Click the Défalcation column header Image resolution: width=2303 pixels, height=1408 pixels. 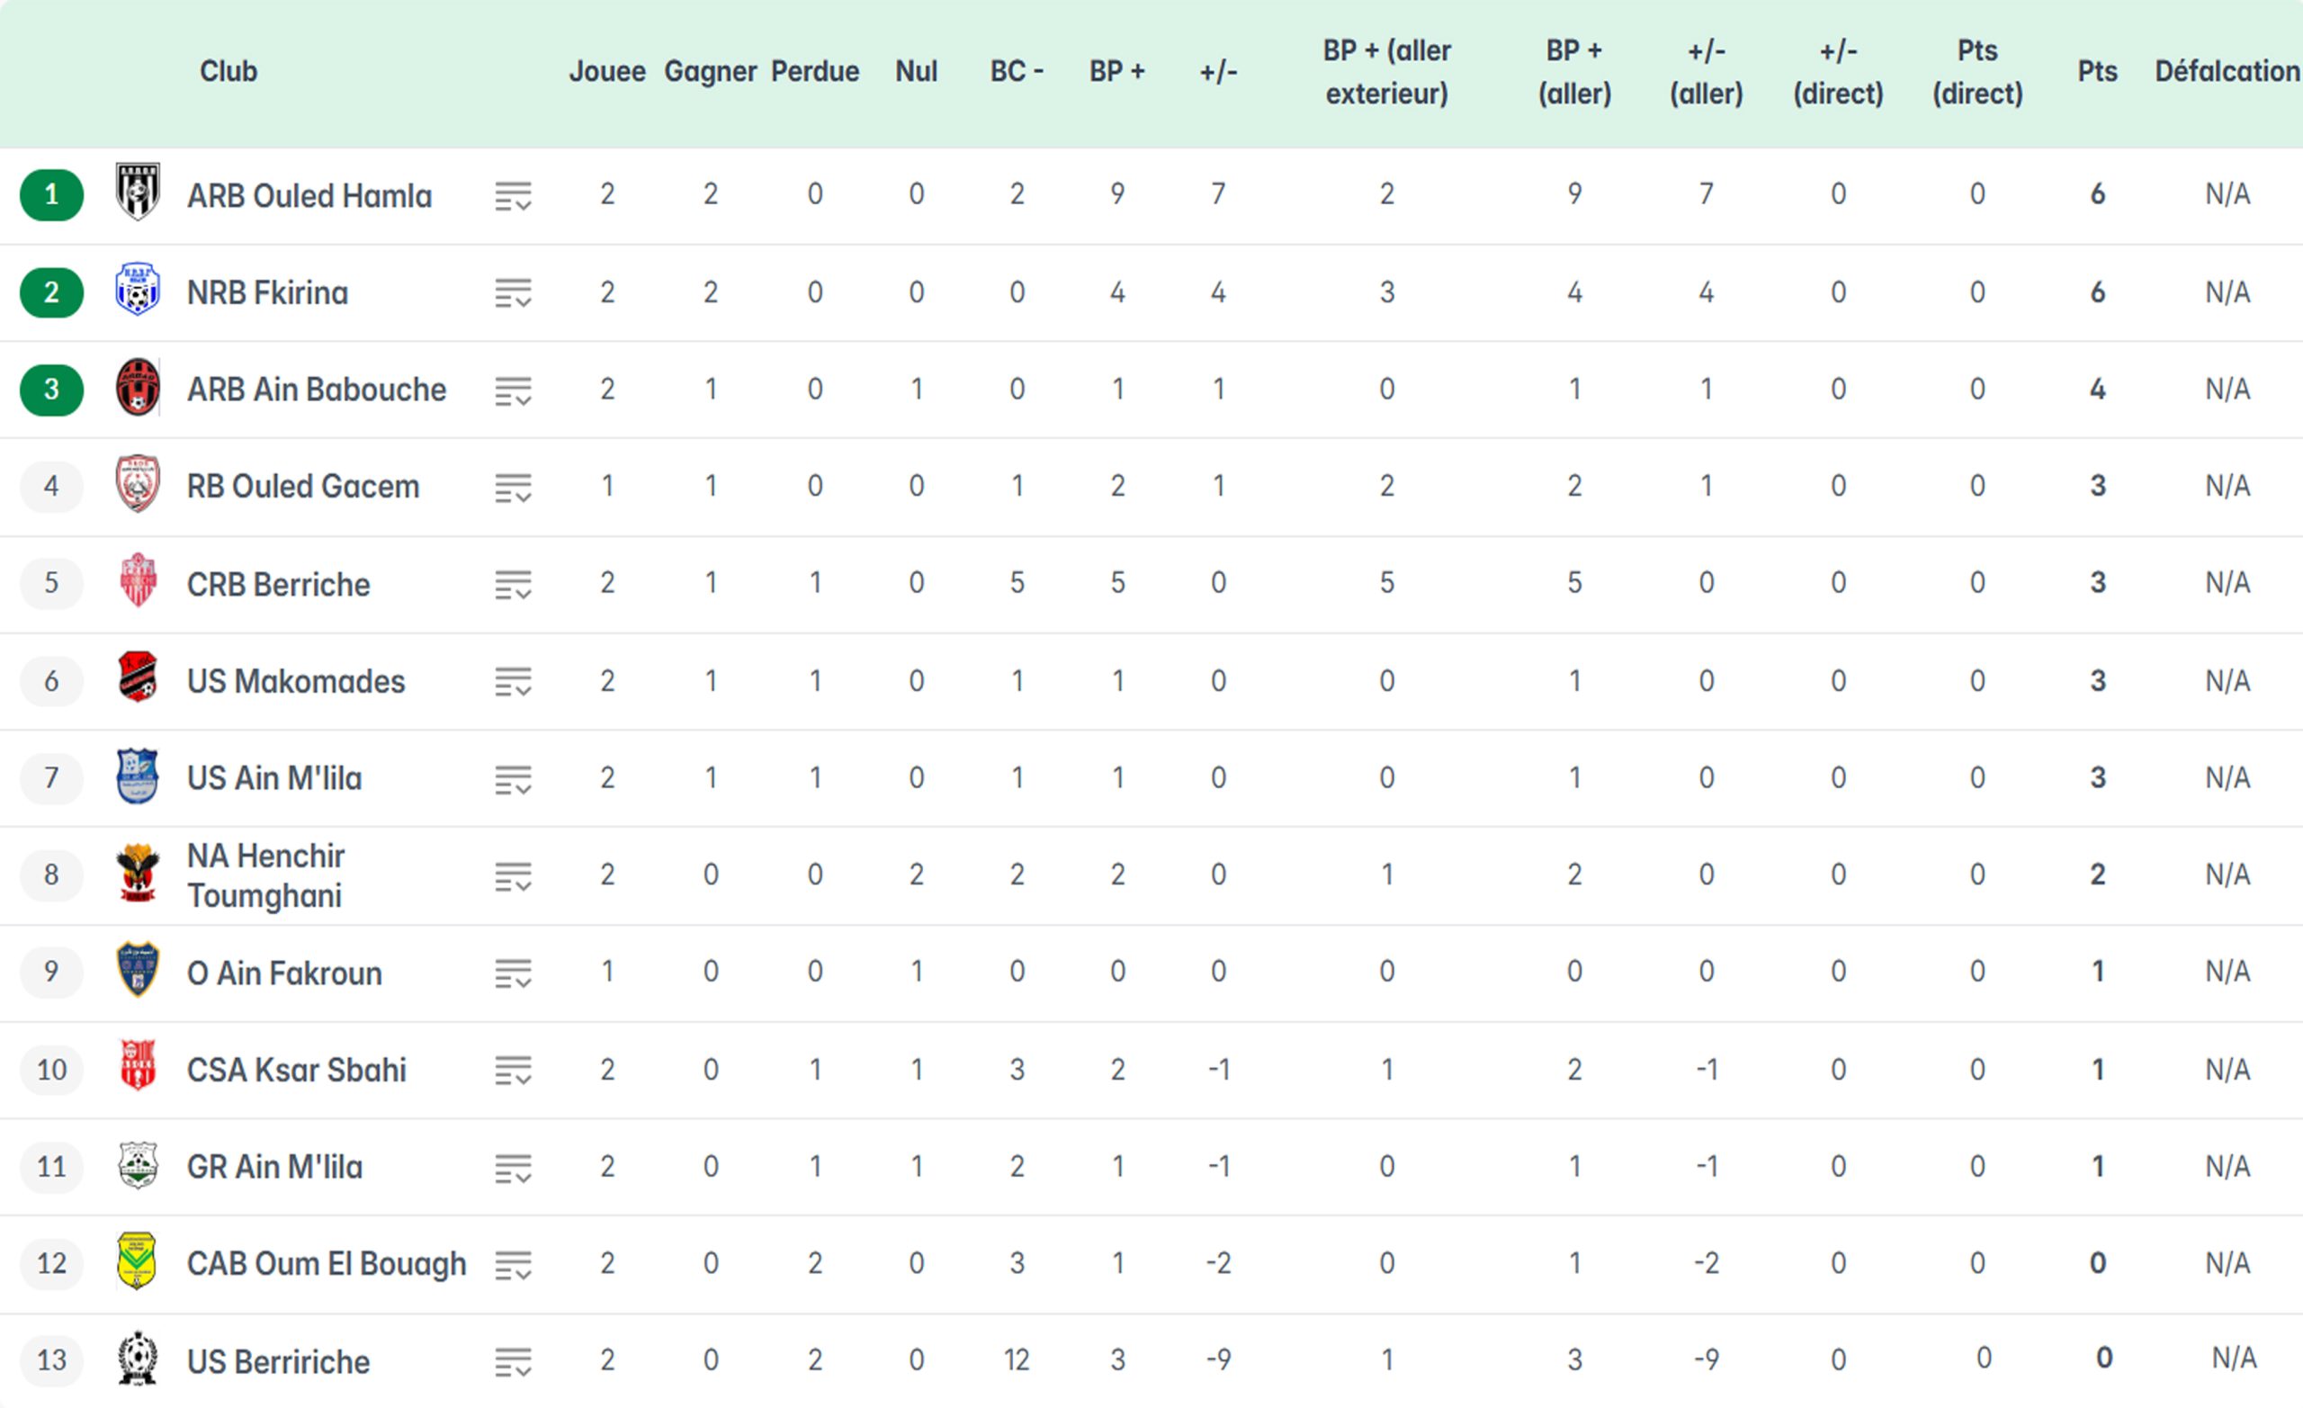(x=2227, y=71)
